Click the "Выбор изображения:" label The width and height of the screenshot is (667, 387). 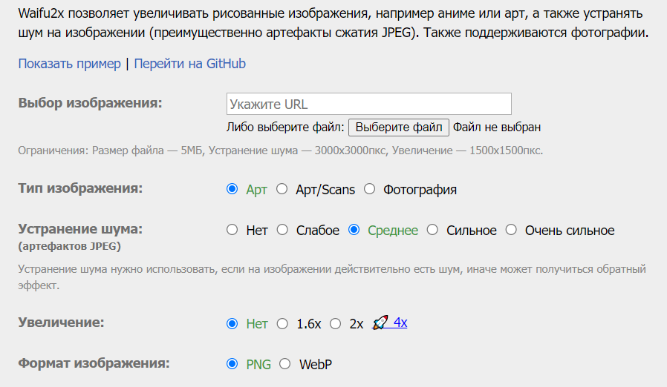90,103
